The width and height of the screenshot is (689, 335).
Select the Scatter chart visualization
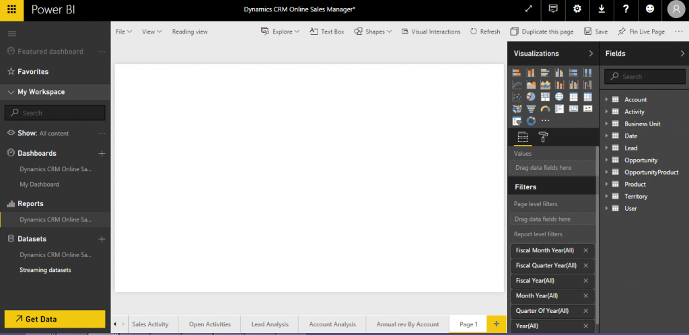click(517, 97)
